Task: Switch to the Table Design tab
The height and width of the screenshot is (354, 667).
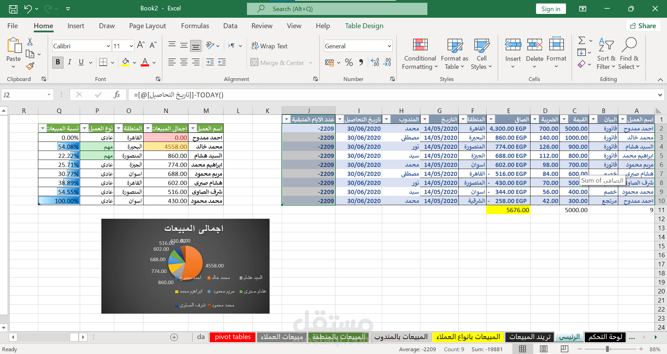Action: (364, 26)
